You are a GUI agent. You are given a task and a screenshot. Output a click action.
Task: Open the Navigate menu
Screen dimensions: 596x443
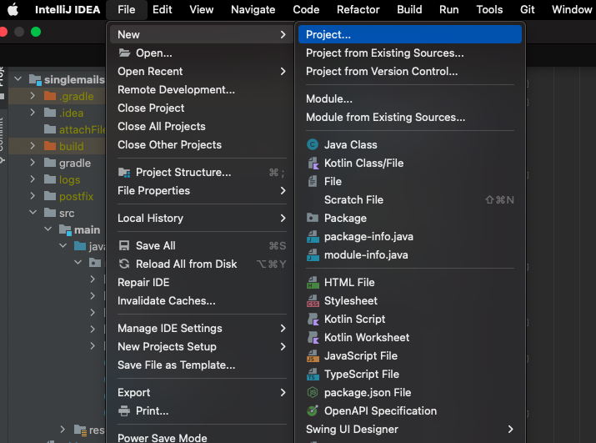[253, 9]
